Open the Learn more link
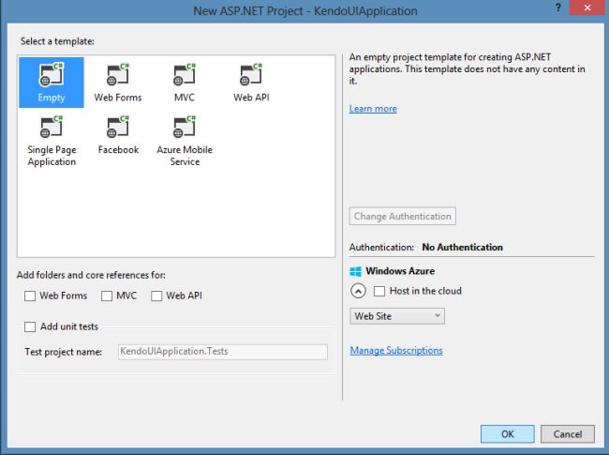 pos(373,109)
